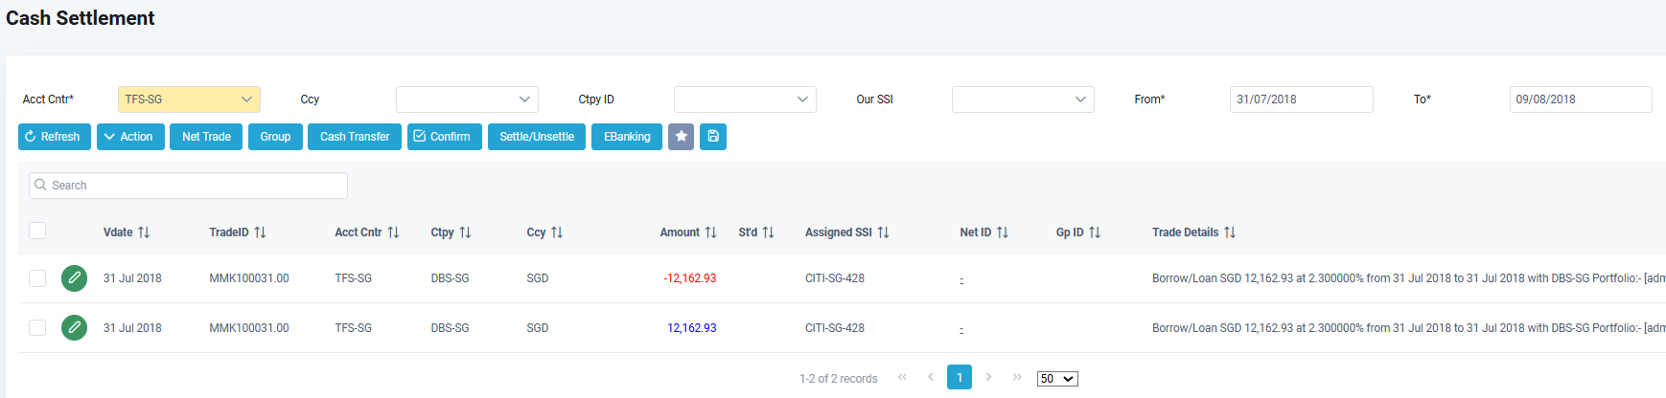Go to previous page chevron
Image resolution: width=1666 pixels, height=398 pixels.
pyautogui.click(x=931, y=377)
